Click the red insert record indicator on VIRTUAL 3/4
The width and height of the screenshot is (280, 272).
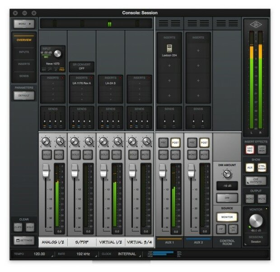click(x=149, y=78)
